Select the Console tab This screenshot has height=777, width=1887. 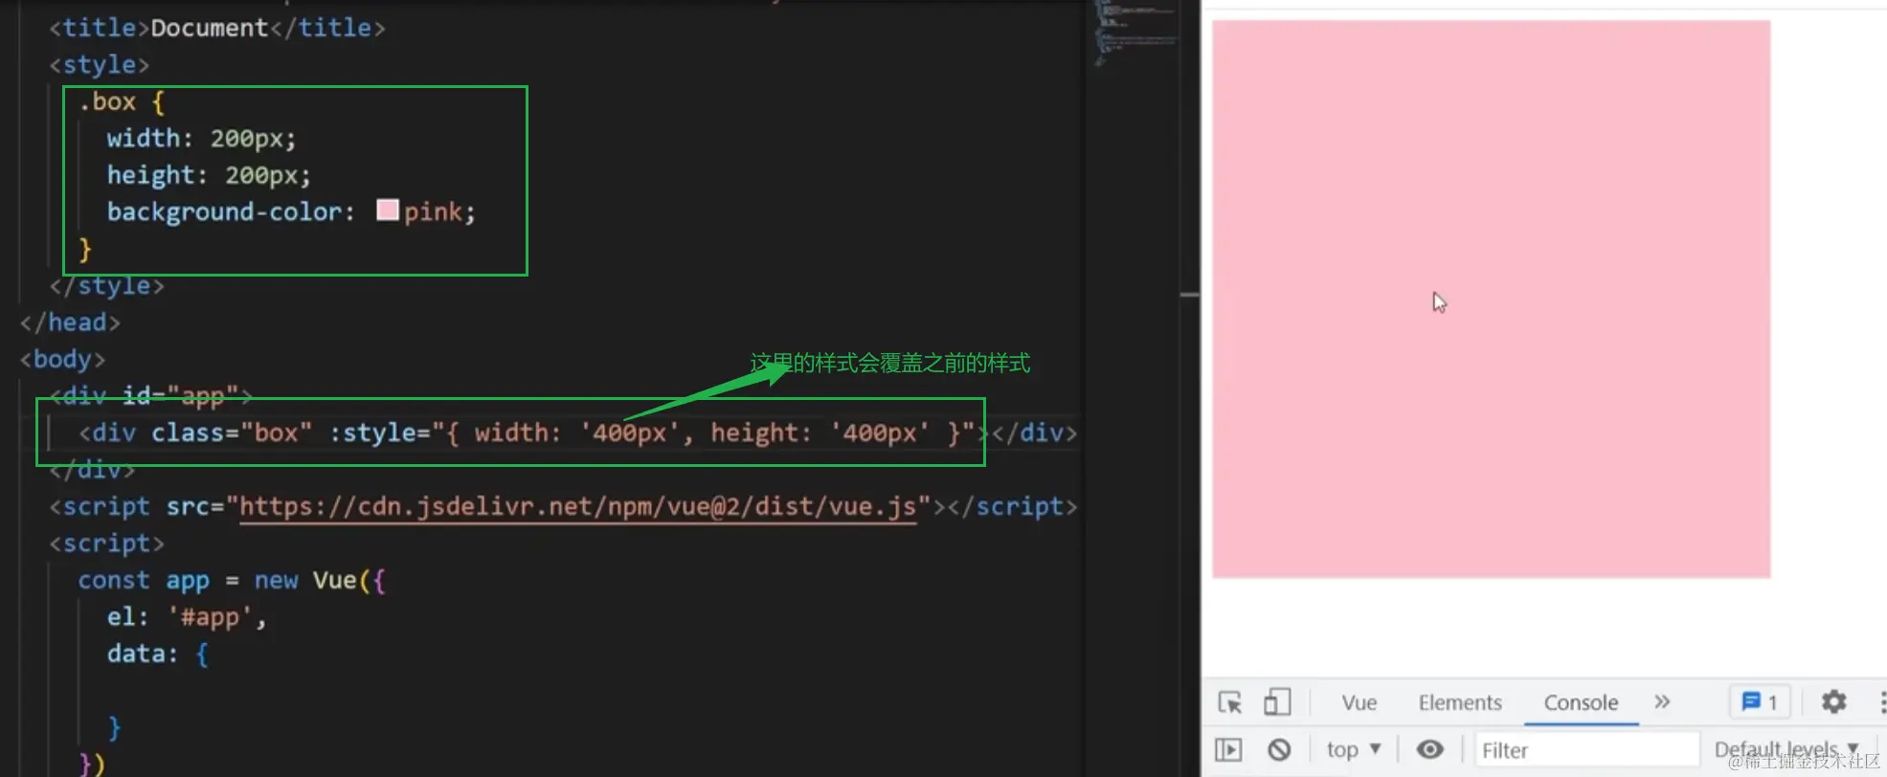[1581, 702]
